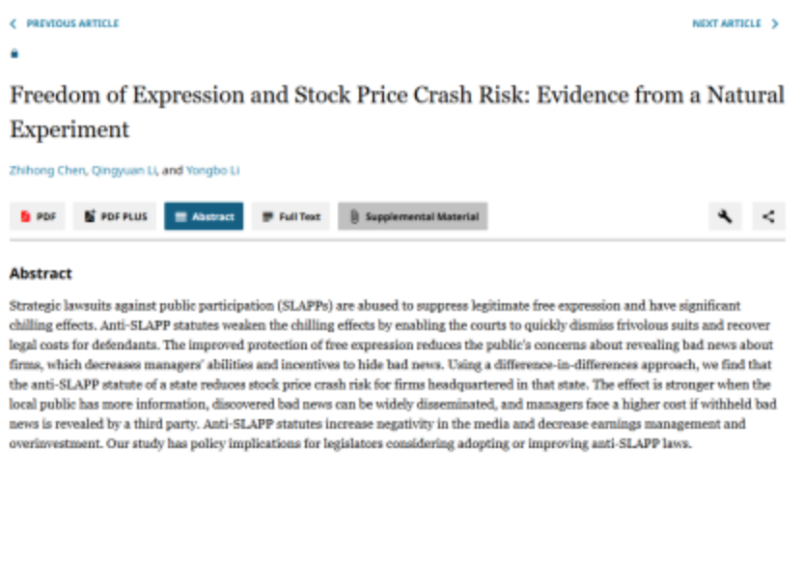This screenshot has height=561, width=803.
Task: Click the document icon on PDF PLUS
Action: pos(90,217)
